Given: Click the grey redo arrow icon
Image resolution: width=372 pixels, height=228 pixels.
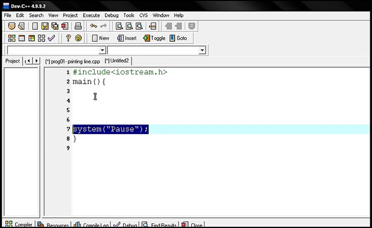Looking at the screenshot, I should [103, 26].
